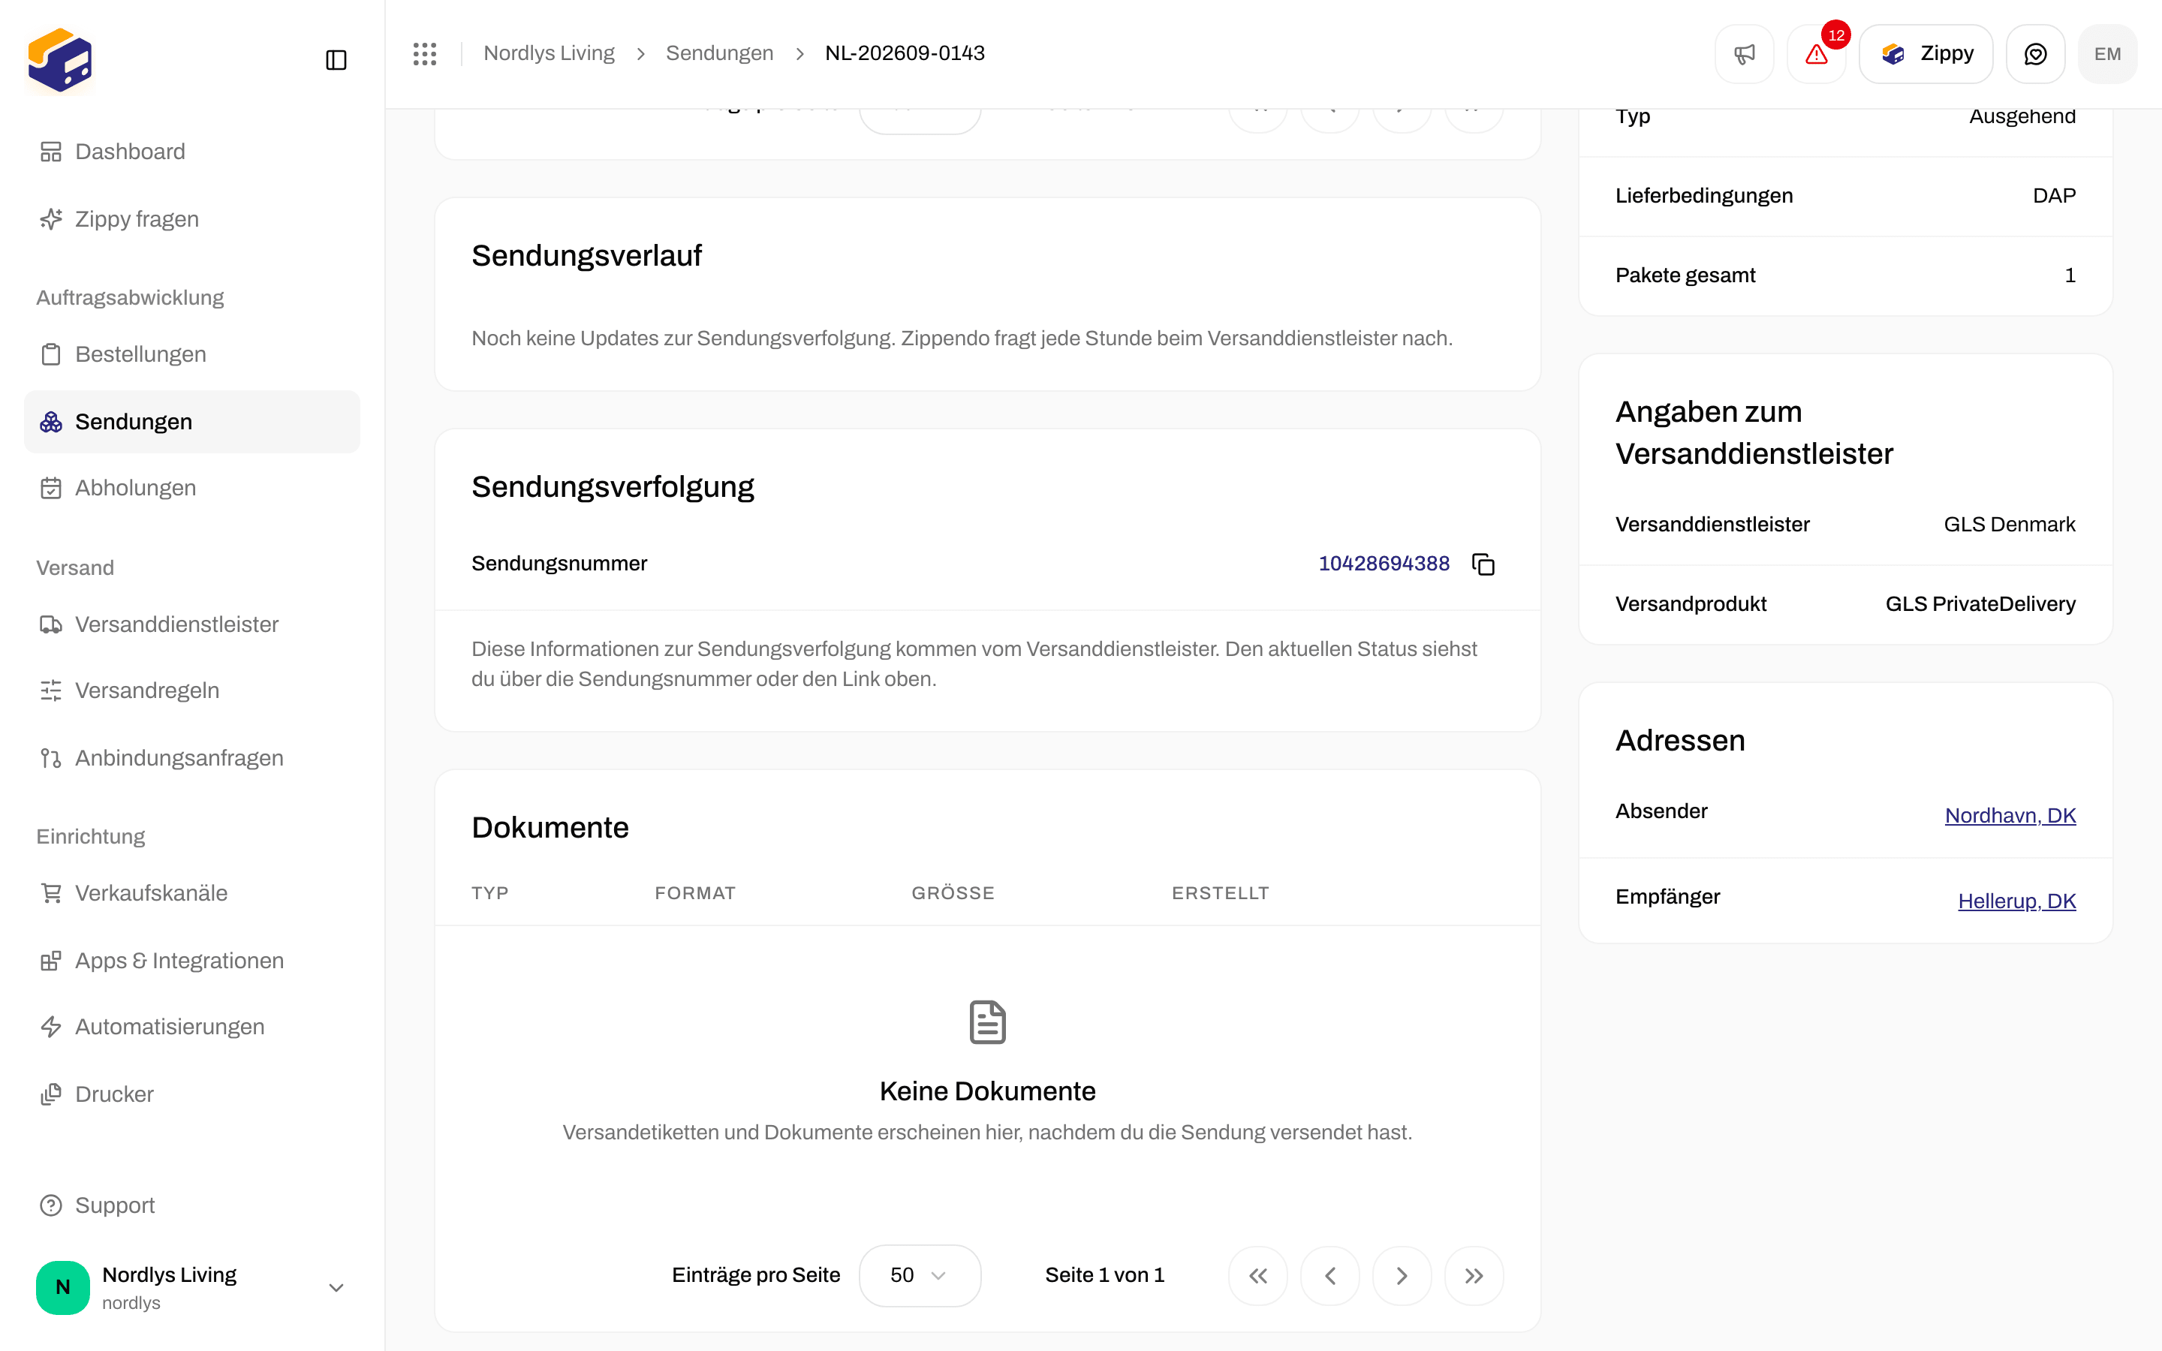The height and width of the screenshot is (1351, 2162).
Task: Open EM user avatar menu
Action: pyautogui.click(x=2107, y=53)
